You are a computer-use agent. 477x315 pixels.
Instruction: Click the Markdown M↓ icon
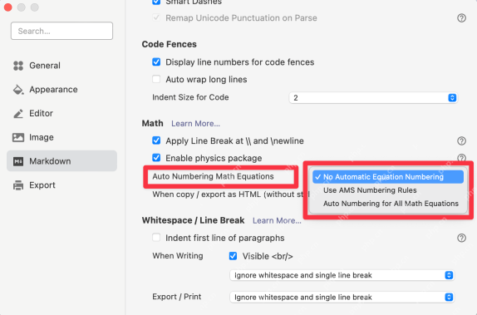coord(18,161)
